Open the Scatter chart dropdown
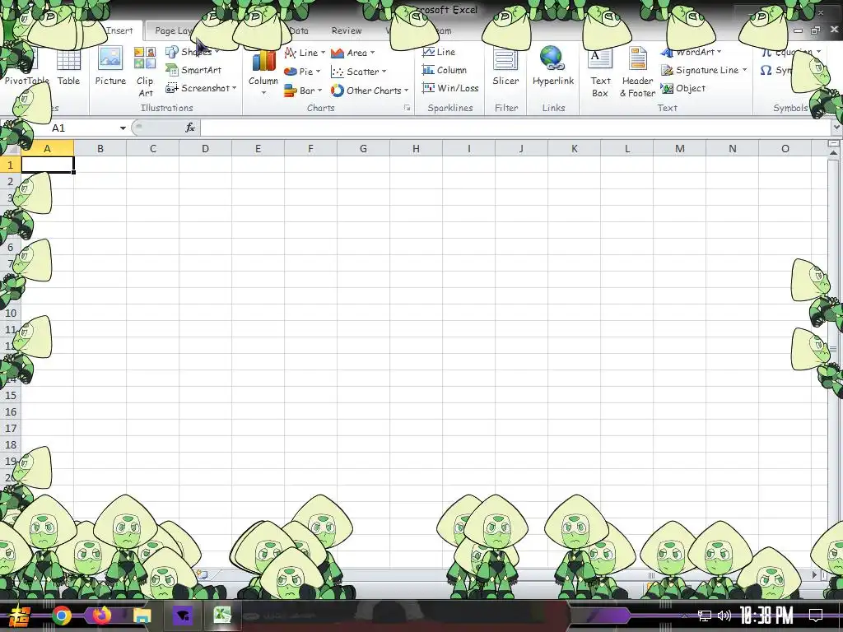 click(x=359, y=72)
